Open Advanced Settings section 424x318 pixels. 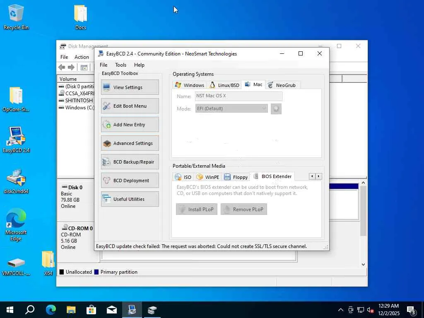pos(130,143)
